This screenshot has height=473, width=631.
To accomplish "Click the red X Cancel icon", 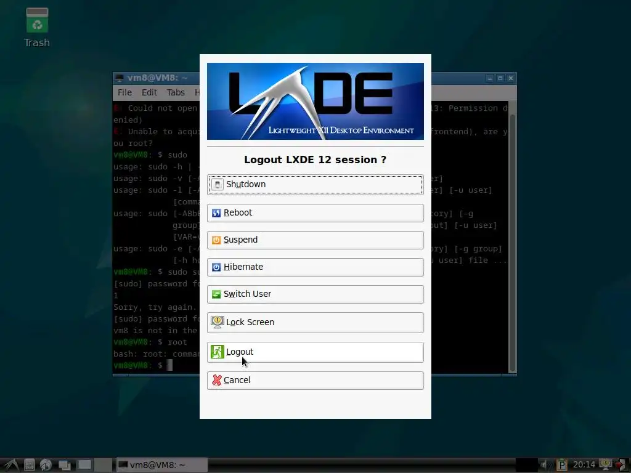I will coord(216,380).
